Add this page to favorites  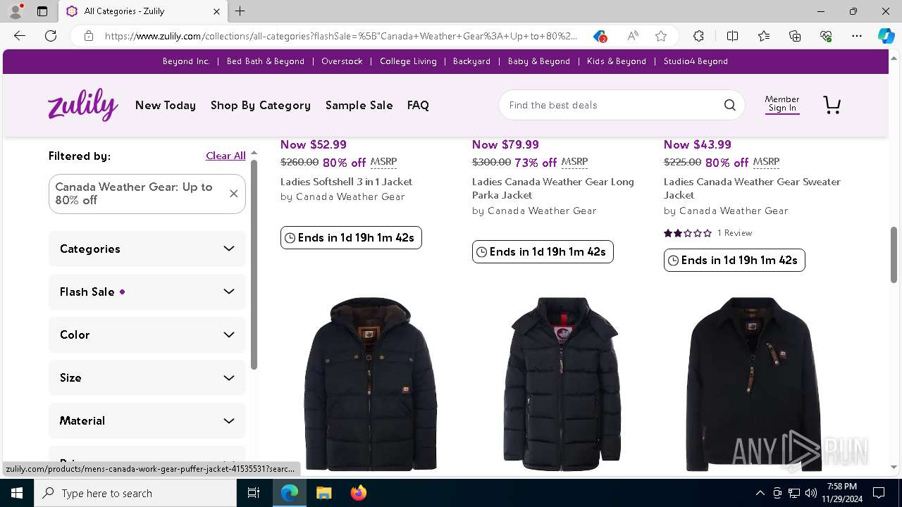pos(660,36)
